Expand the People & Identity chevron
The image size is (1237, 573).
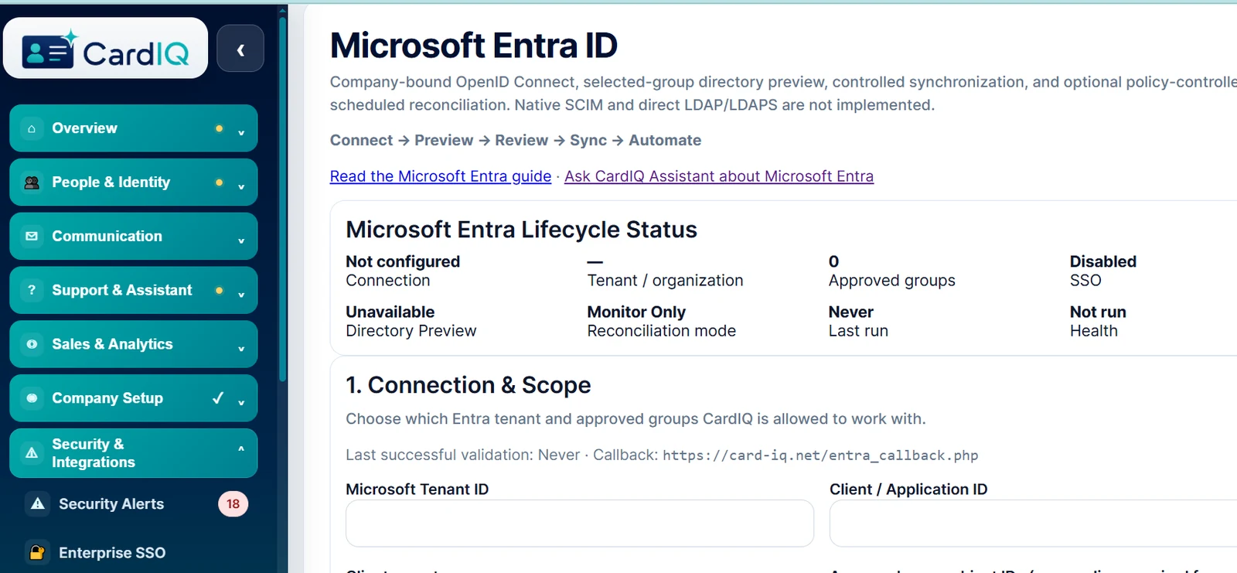tap(241, 186)
